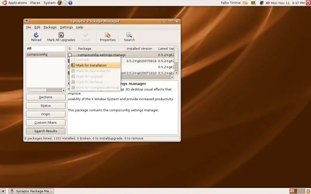Click the Sections button
The height and width of the screenshot is (194, 311).
(x=45, y=97)
